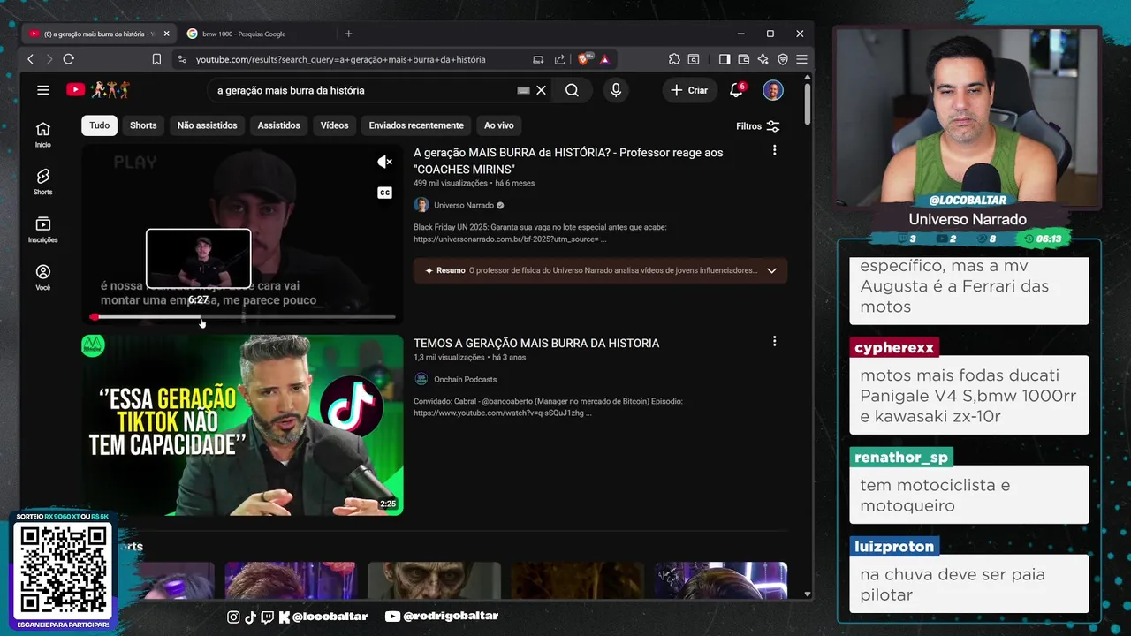Screen dimensions: 1131x636
Task: Open Início in the YouTube sidebar
Action: tap(42, 134)
